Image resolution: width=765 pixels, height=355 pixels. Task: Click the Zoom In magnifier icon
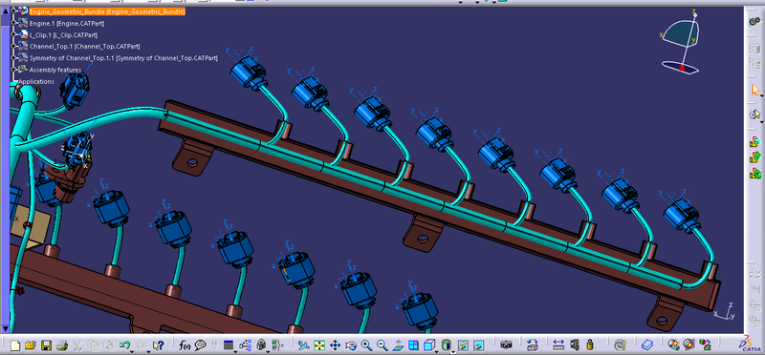[x=366, y=345]
